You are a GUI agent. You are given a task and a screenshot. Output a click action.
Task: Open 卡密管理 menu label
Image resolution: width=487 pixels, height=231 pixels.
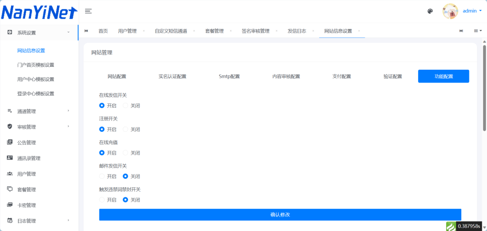[27, 205]
